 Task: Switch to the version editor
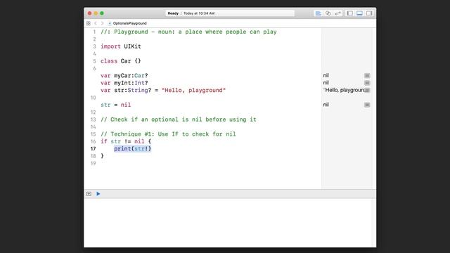(337, 13)
